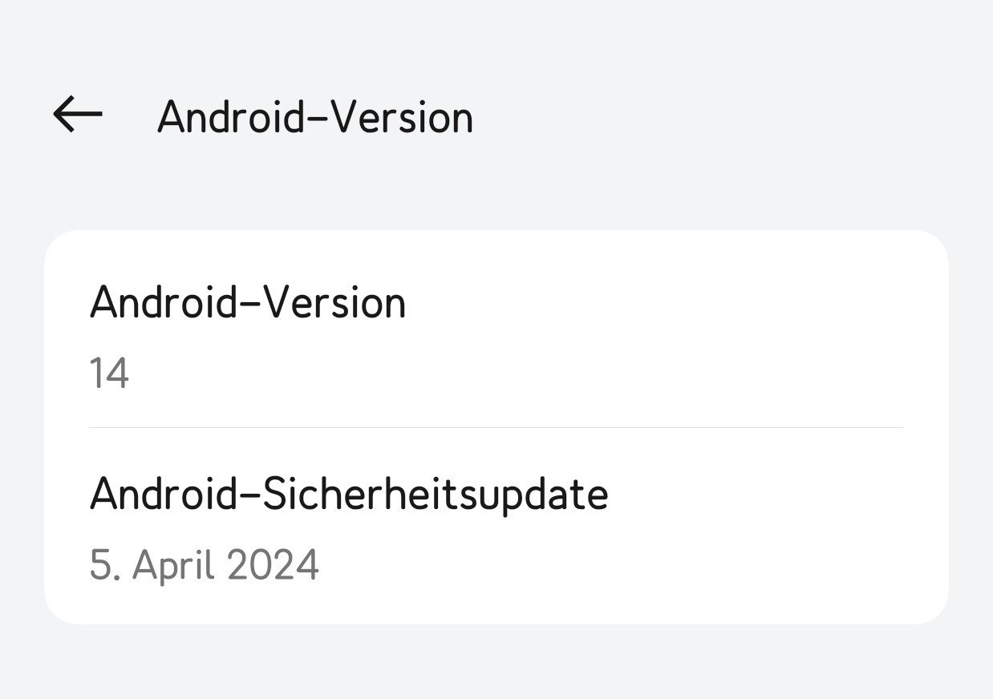This screenshot has height=699, width=993.
Task: Click the header title Android-Version
Action: coord(314,118)
